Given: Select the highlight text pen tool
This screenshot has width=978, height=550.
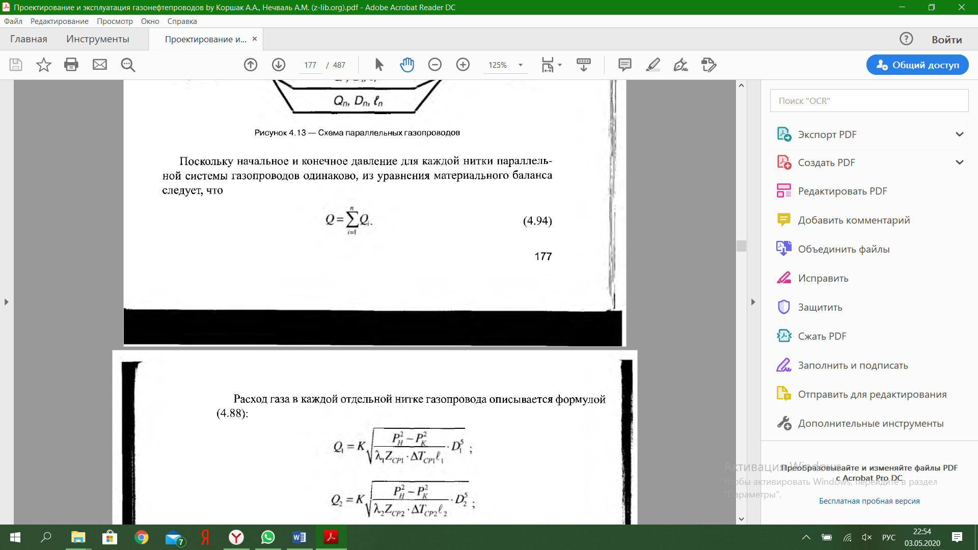Looking at the screenshot, I should click(x=653, y=65).
